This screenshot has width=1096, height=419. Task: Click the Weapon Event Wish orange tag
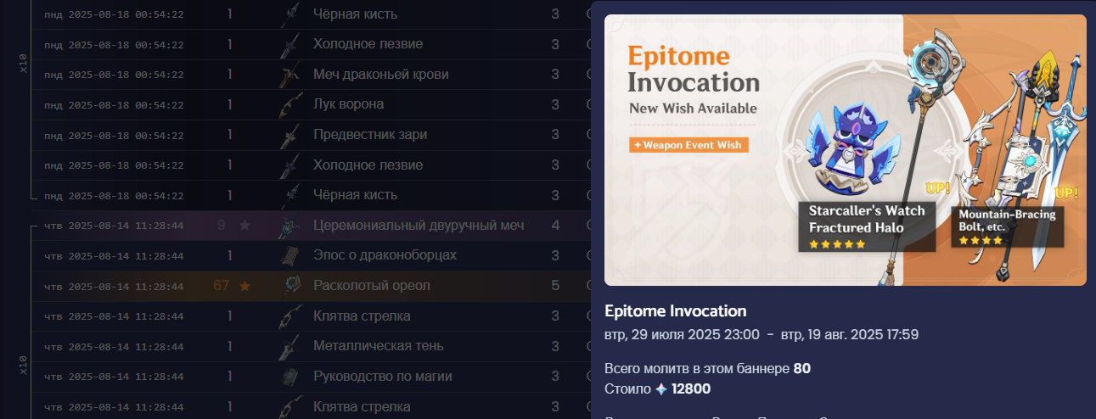[x=689, y=145]
